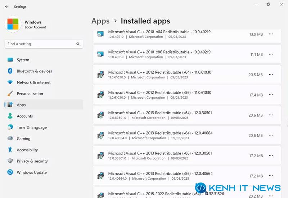Focus the Find a setting search box
Screen dimensions: 288x198
(x=44, y=44)
